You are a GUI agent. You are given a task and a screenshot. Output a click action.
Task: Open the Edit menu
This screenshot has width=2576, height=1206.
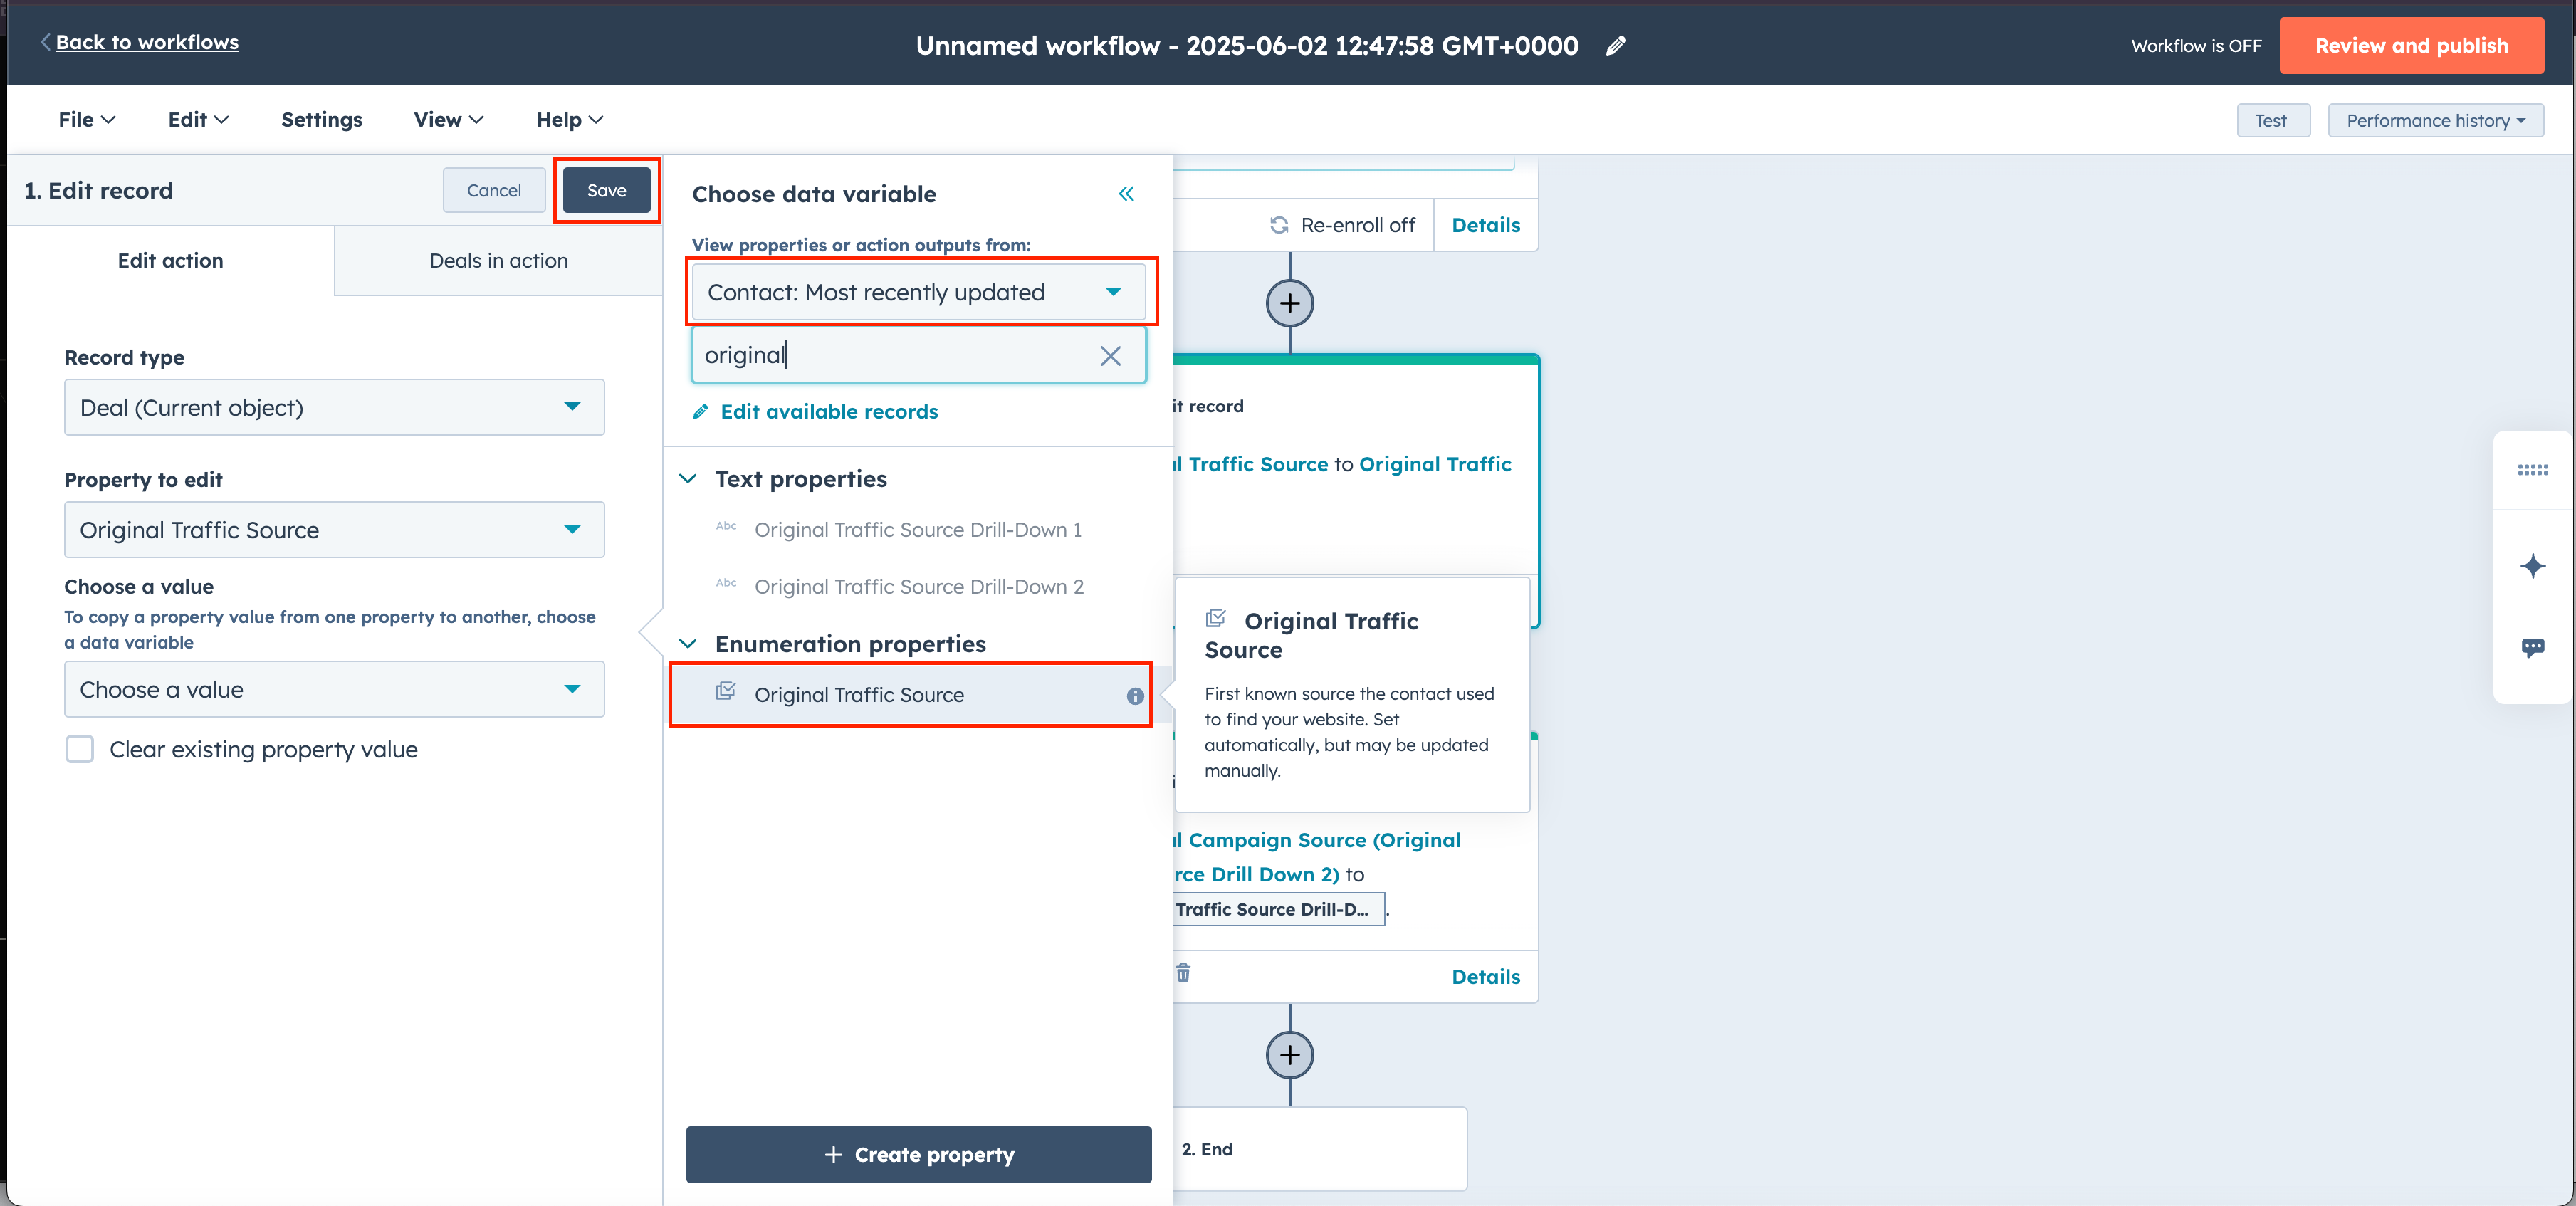point(198,119)
